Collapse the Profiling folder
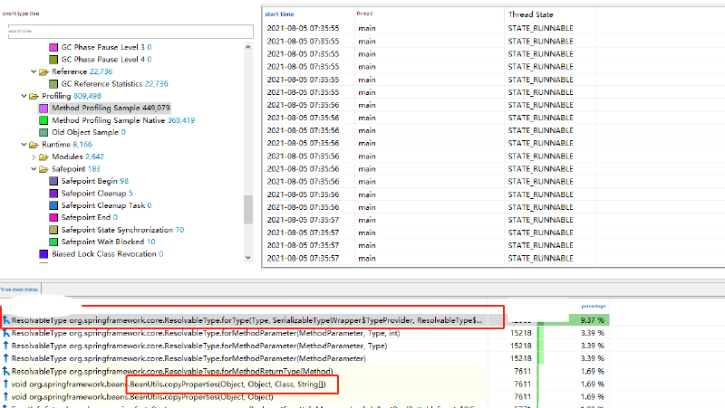Viewport: 725px width, 408px height. [x=24, y=96]
